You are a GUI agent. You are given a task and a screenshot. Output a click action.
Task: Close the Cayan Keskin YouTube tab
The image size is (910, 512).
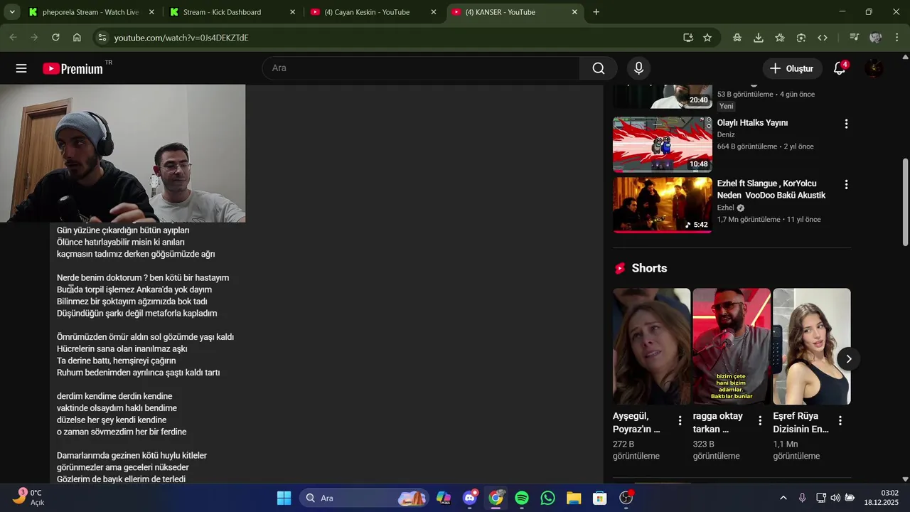coord(434,12)
